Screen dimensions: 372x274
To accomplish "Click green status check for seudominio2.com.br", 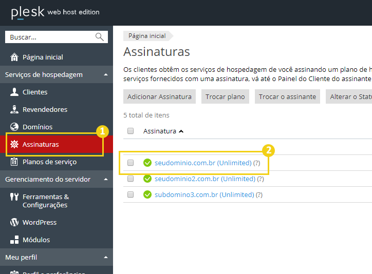I will pyautogui.click(x=147, y=179).
